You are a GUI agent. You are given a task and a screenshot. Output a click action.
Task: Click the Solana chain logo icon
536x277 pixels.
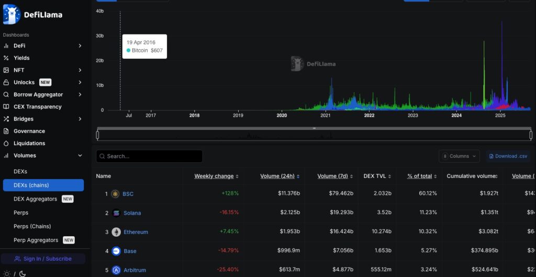(x=116, y=213)
